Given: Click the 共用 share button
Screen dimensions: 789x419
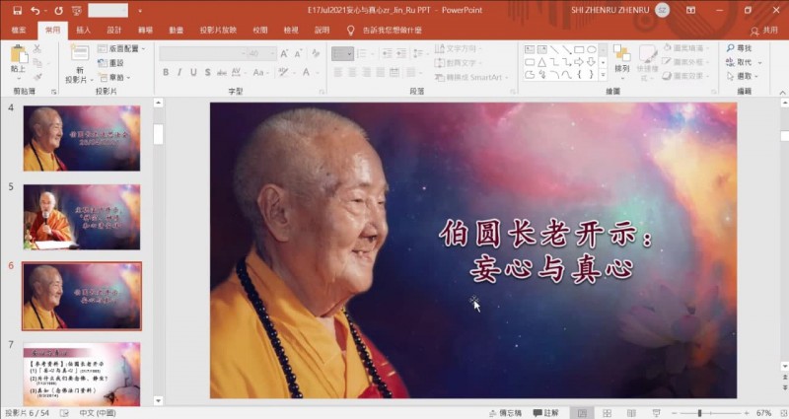Looking at the screenshot, I should click(x=763, y=30).
